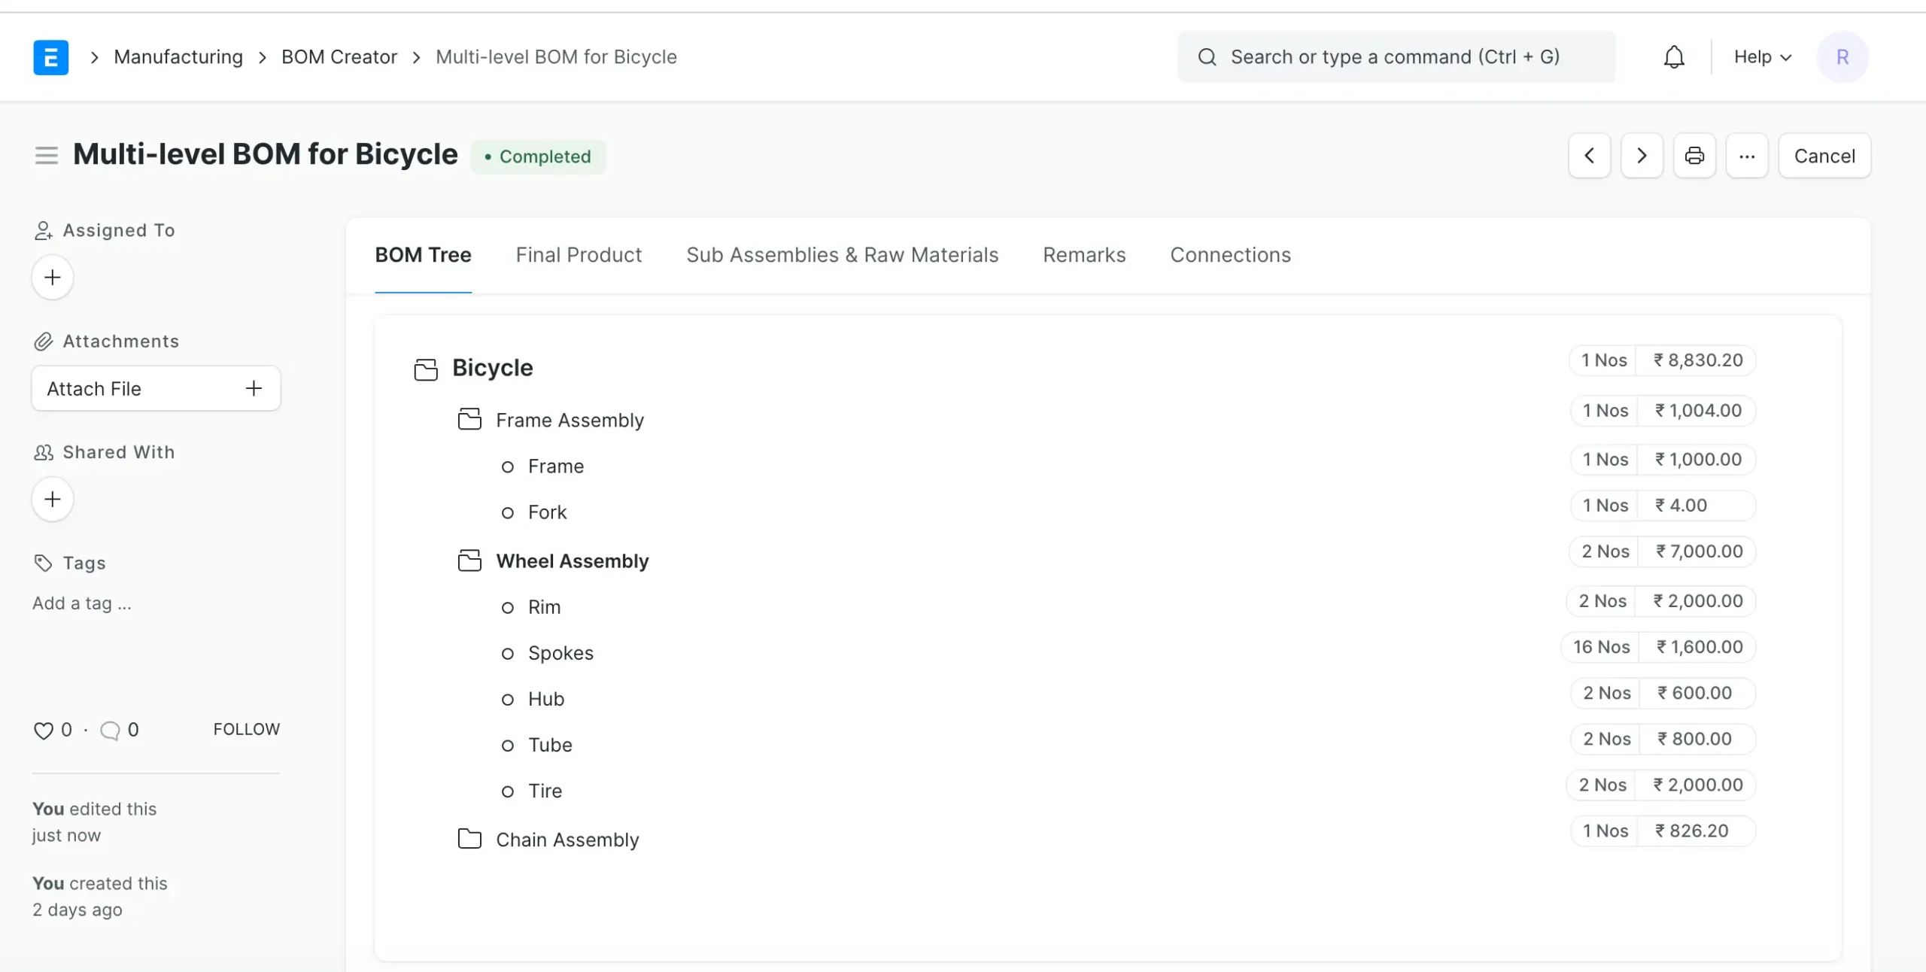Click the Completed status badge
The width and height of the screenshot is (1926, 972).
click(x=538, y=156)
